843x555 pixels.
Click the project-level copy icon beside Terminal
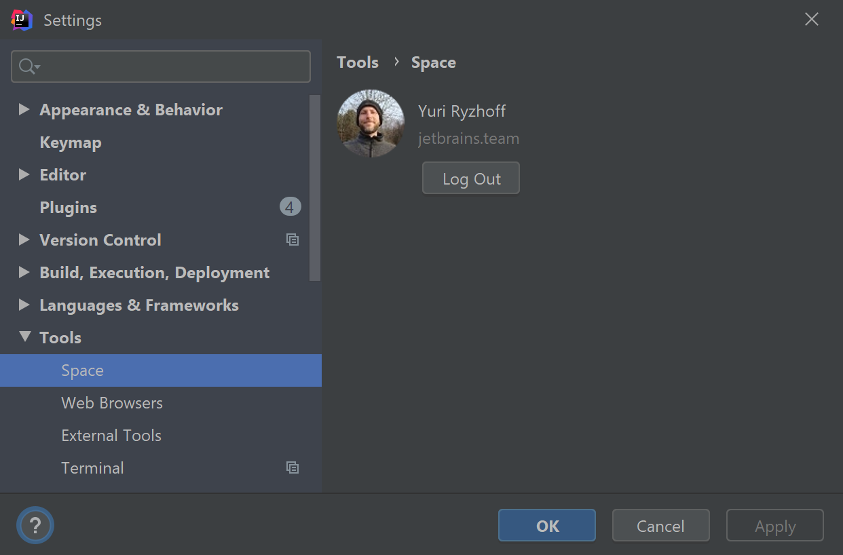(x=293, y=467)
